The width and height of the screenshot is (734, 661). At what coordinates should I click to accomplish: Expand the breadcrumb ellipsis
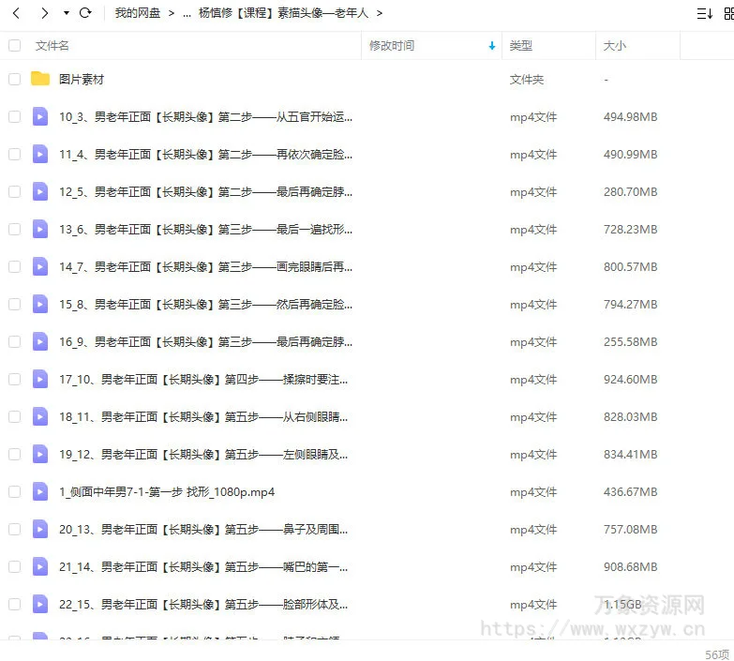[x=187, y=14]
